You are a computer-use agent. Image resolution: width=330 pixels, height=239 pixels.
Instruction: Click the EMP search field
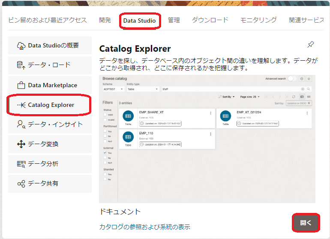tap(231, 89)
